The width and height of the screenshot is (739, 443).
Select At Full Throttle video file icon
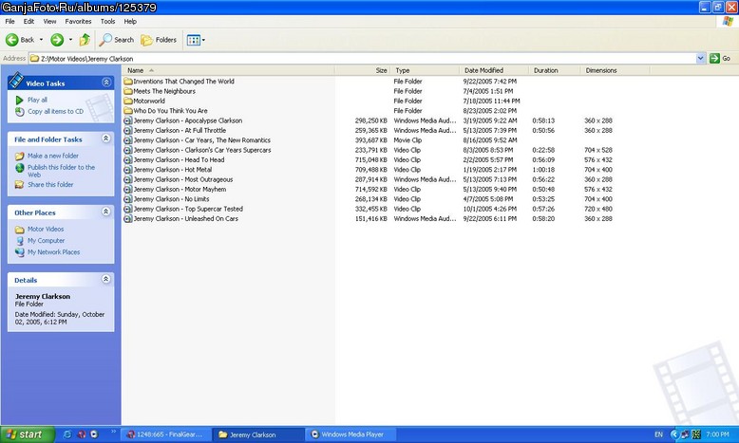point(127,131)
